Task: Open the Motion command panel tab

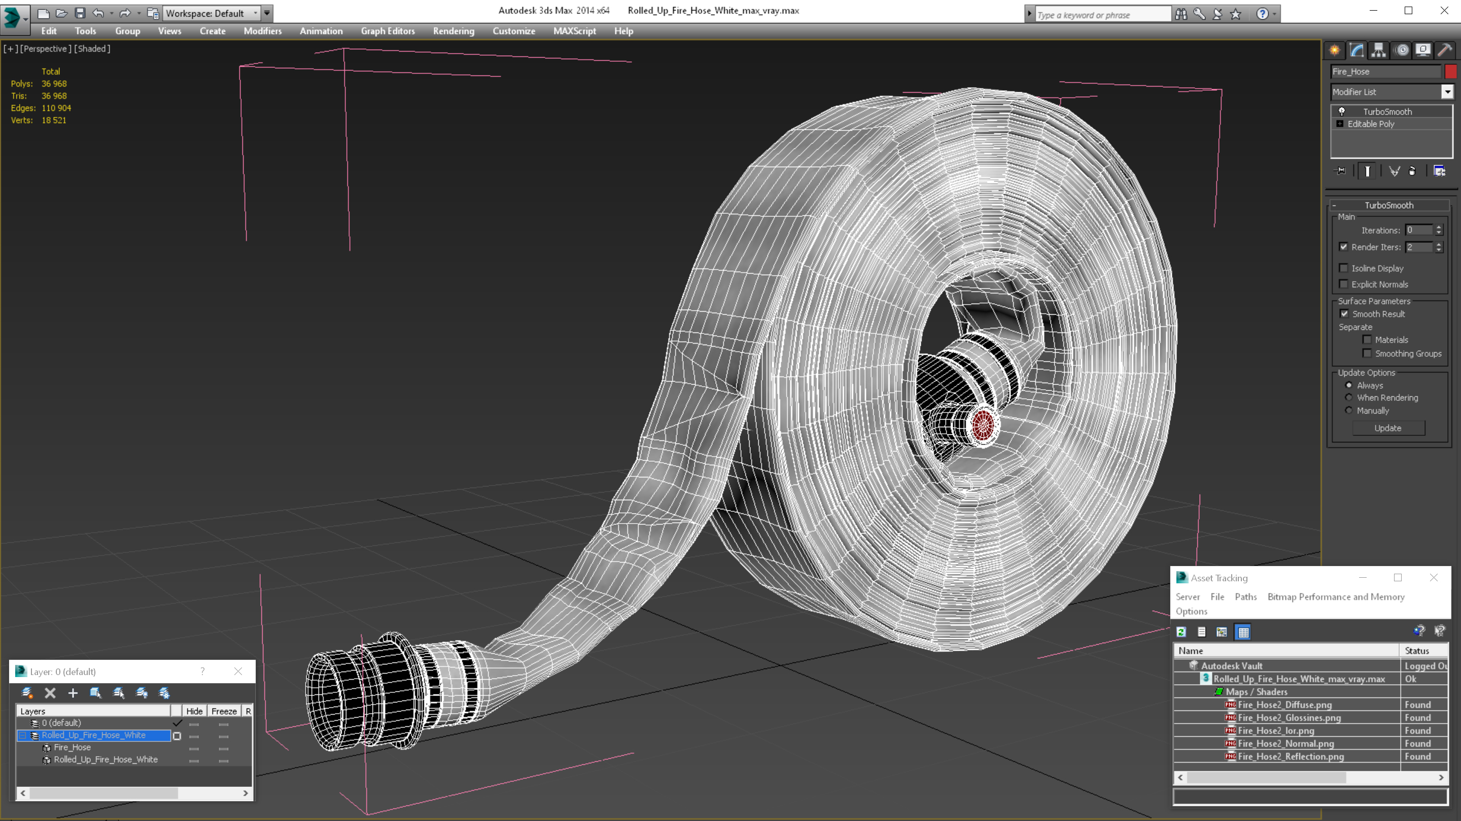Action: click(x=1402, y=50)
